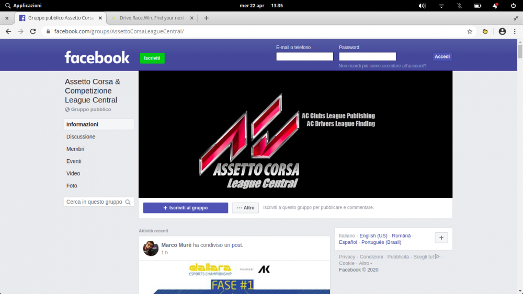Screen dimensions: 523x294
Task: Go forward in browser history
Action: click(x=21, y=31)
